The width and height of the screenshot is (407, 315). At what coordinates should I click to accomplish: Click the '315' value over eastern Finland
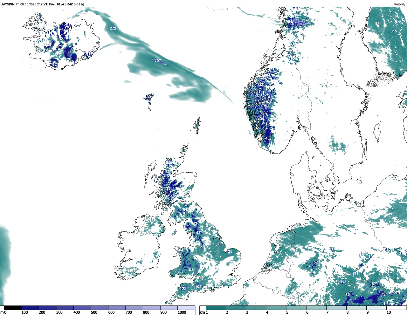[x=394, y=31]
